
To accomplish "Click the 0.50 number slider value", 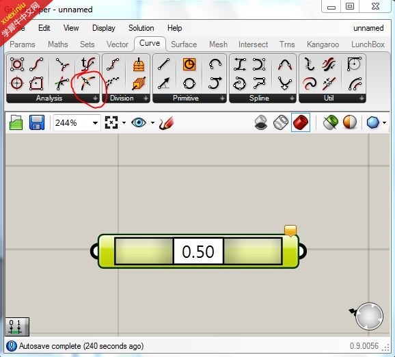I will tap(198, 252).
